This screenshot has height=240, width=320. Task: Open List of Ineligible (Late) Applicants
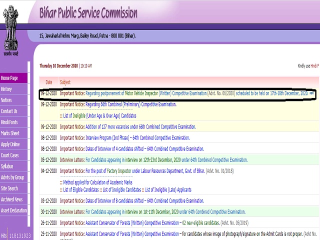coord(168,190)
